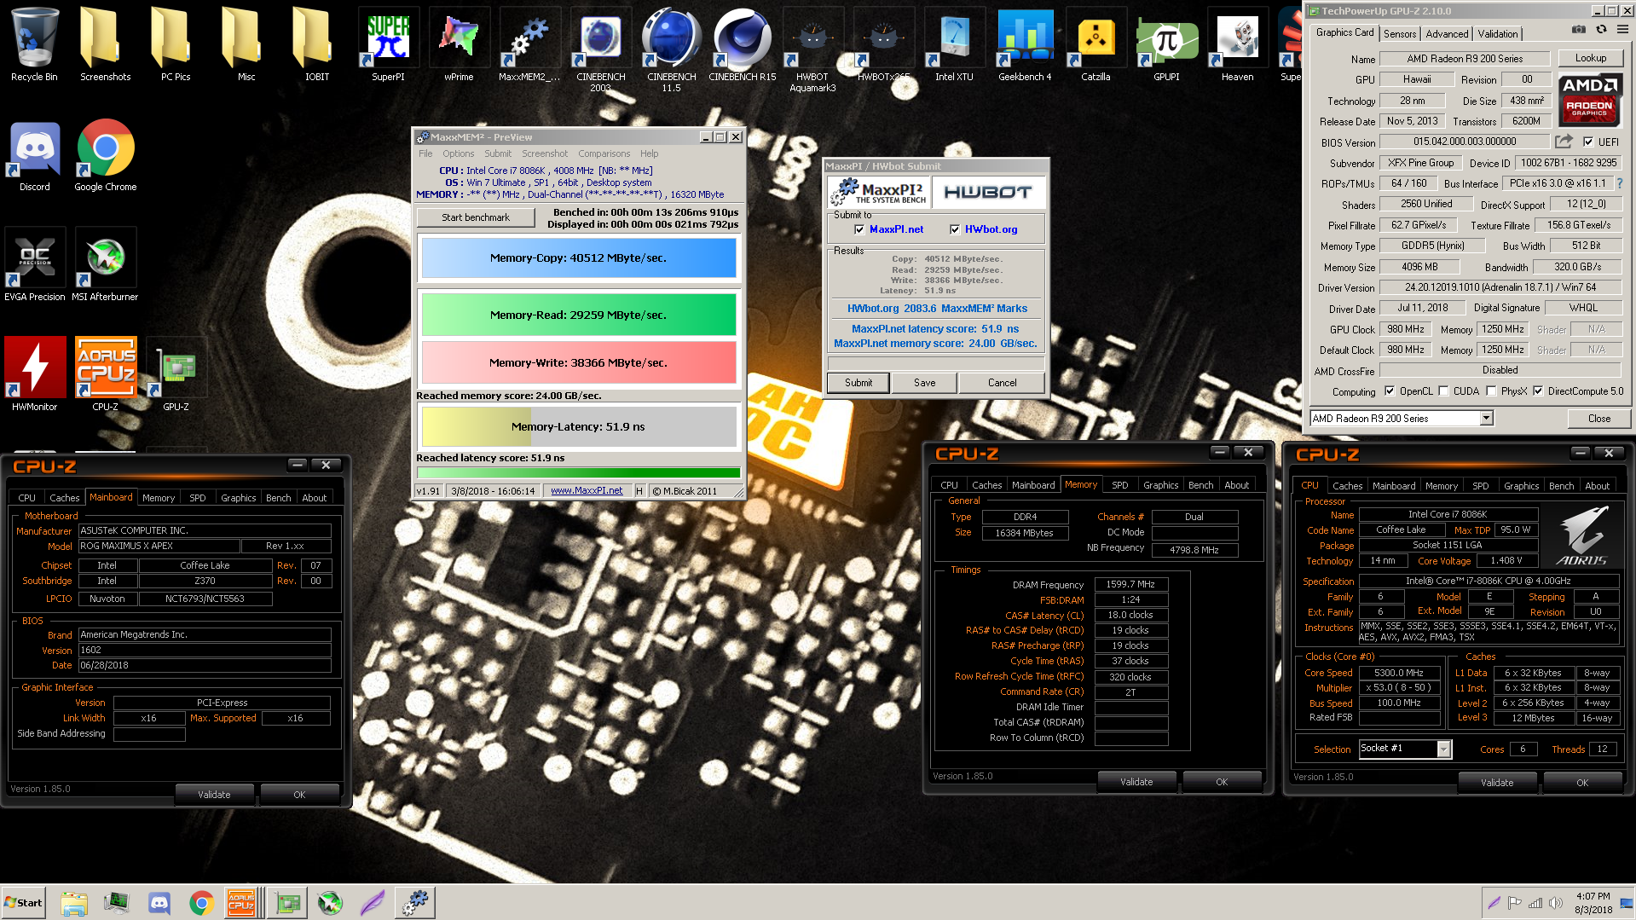Click the Discord icon in the taskbar

tap(159, 902)
